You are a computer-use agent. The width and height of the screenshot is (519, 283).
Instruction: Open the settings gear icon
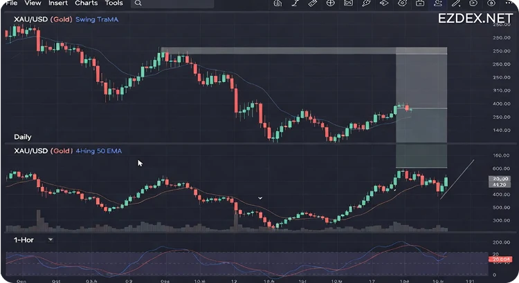point(402,3)
